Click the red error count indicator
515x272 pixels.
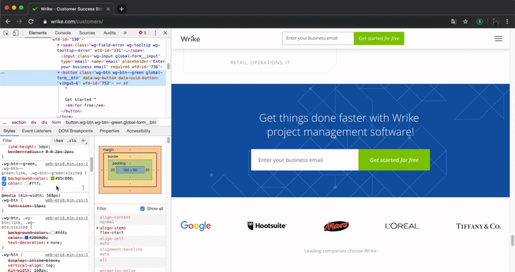143,33
